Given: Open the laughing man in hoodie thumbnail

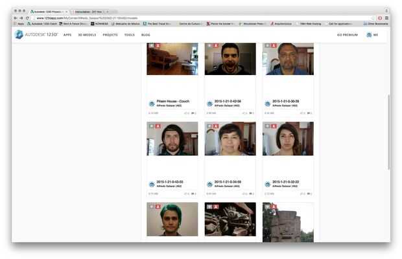Looking at the screenshot, I should [x=230, y=59].
